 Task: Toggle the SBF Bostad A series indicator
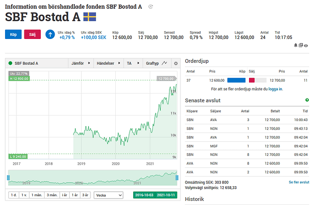point(11,63)
